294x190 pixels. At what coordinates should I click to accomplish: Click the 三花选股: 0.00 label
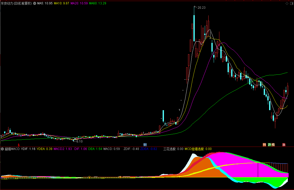pos(173,149)
